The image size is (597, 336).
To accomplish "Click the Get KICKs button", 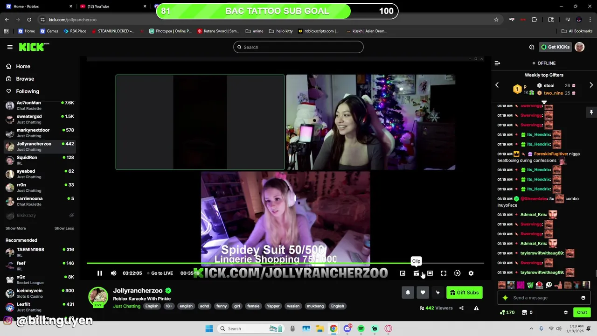I will (x=555, y=47).
